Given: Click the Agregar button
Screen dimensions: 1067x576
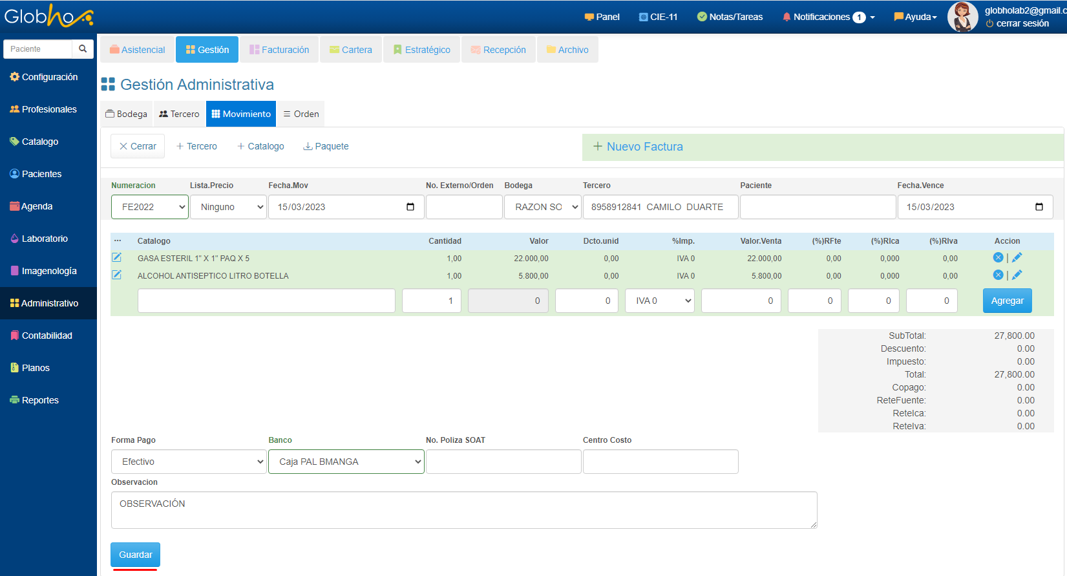Looking at the screenshot, I should click(x=1007, y=301).
